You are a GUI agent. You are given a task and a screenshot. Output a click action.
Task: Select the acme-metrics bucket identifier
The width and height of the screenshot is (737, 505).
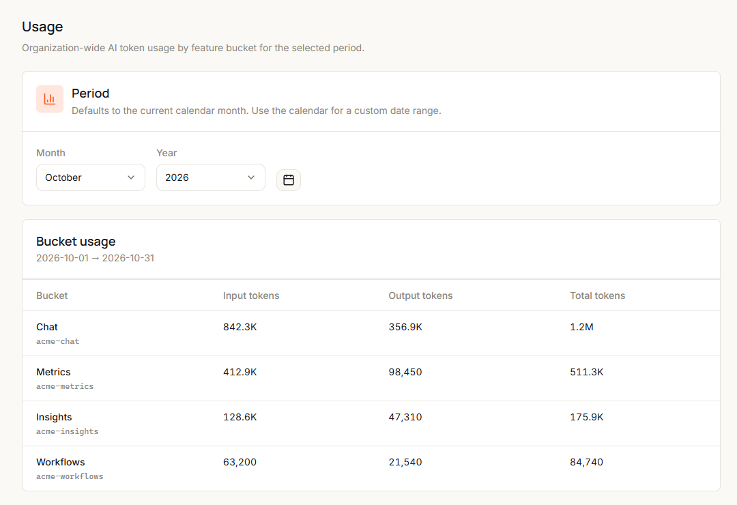pyautogui.click(x=65, y=386)
